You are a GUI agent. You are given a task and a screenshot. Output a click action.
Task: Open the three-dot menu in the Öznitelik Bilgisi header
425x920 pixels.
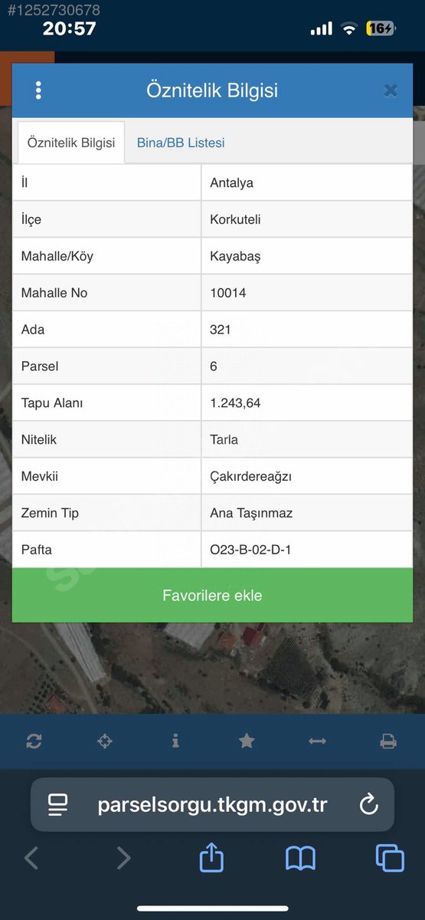(38, 90)
